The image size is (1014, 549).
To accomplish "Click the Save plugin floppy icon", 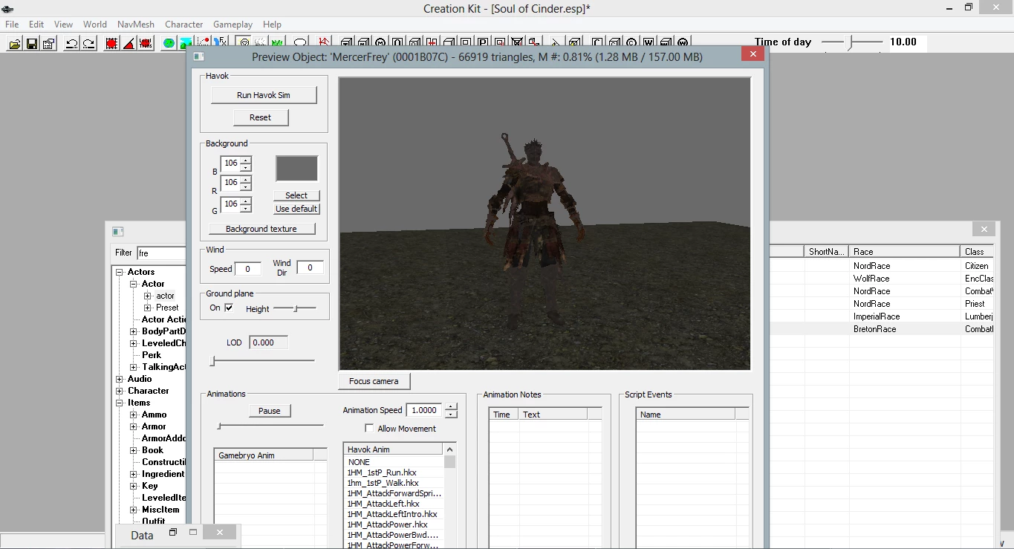I will tap(32, 43).
